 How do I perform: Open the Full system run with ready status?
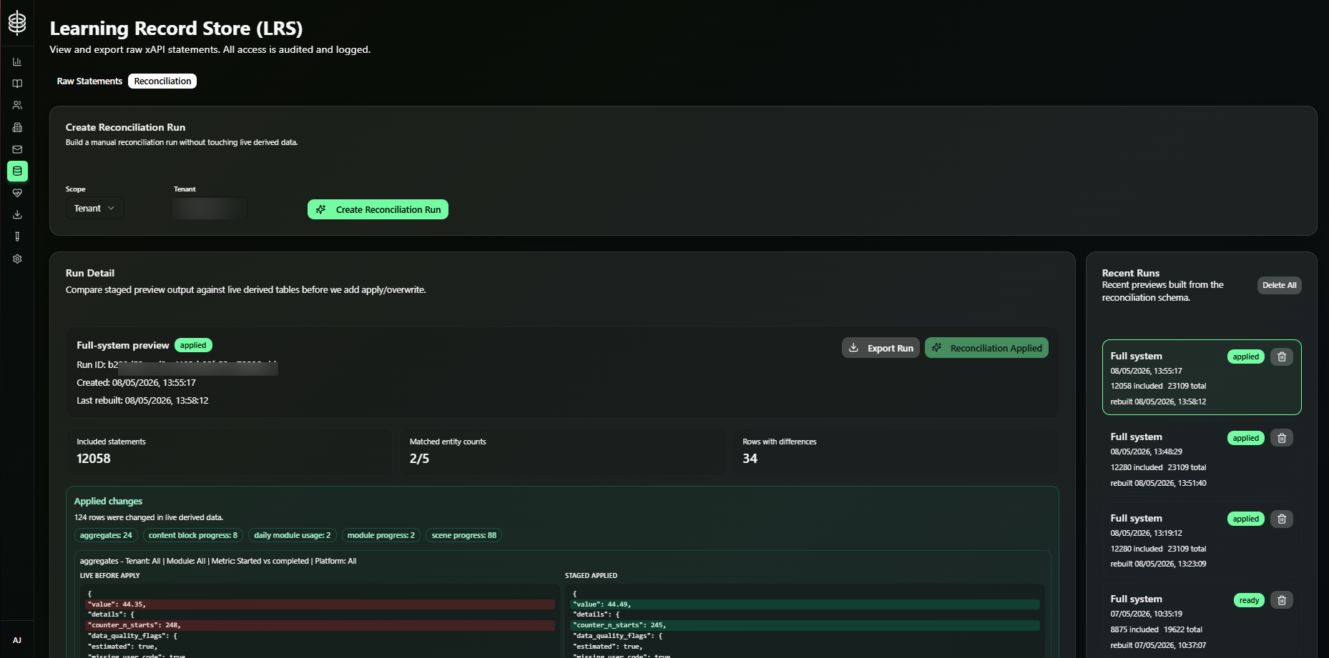(x=1202, y=621)
